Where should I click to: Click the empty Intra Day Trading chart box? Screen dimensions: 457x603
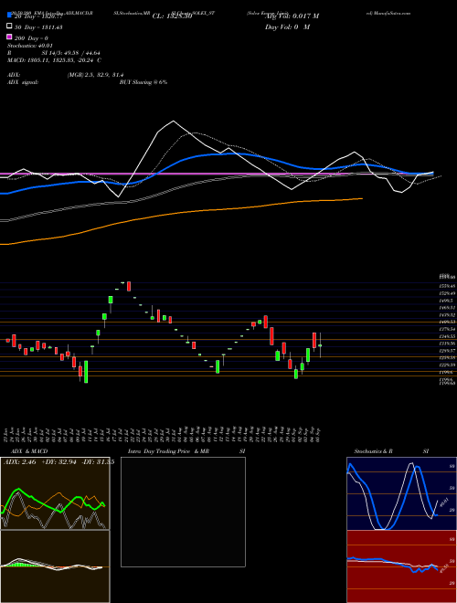point(183,512)
